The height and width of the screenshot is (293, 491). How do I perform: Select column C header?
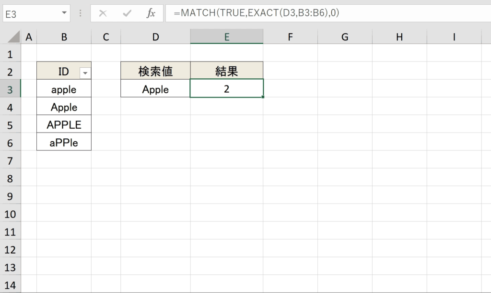(106, 37)
